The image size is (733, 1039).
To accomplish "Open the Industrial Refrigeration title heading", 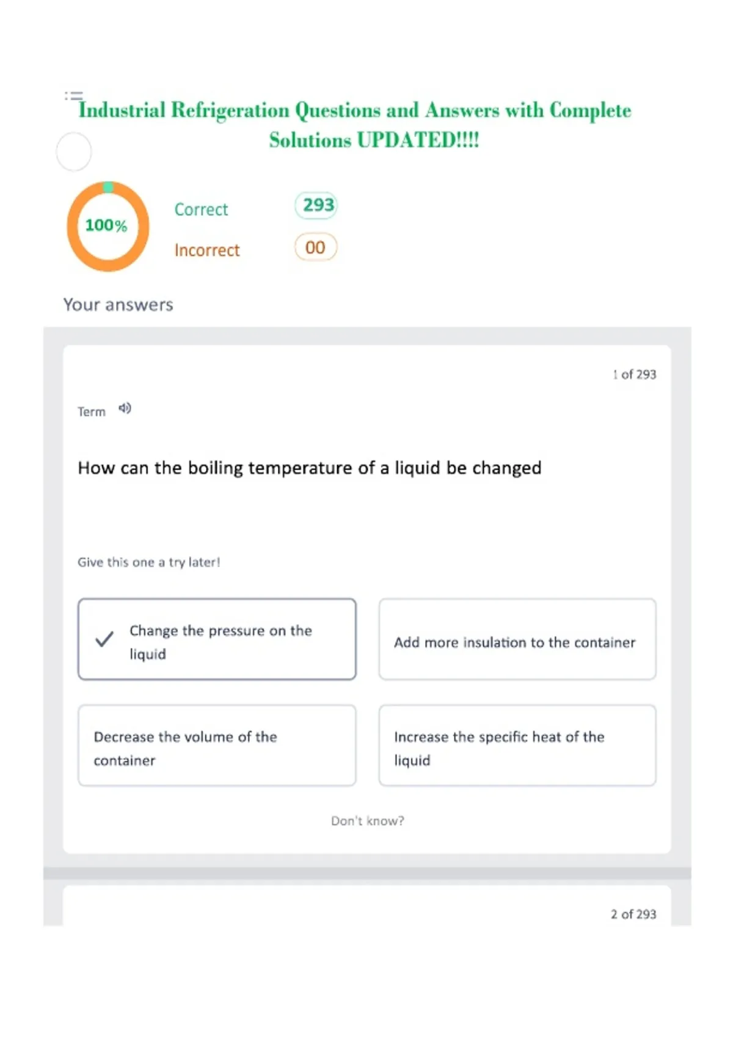I will tap(355, 125).
